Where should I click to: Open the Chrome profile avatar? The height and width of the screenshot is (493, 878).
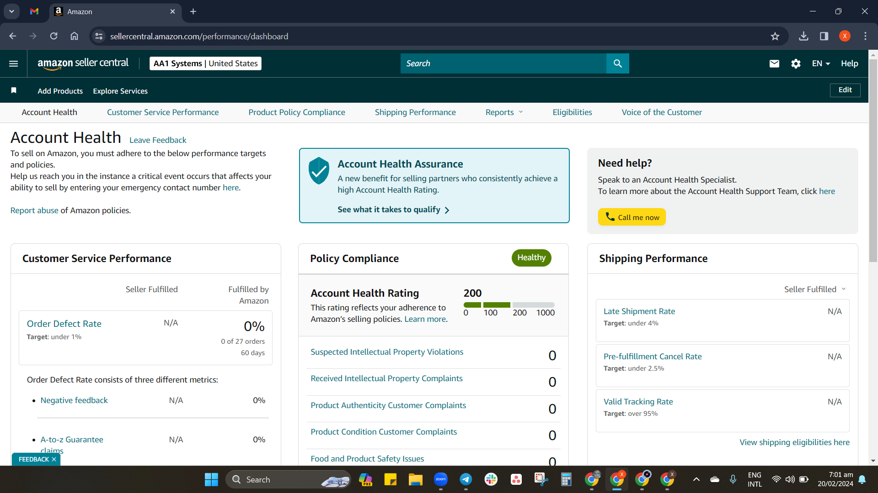845,36
